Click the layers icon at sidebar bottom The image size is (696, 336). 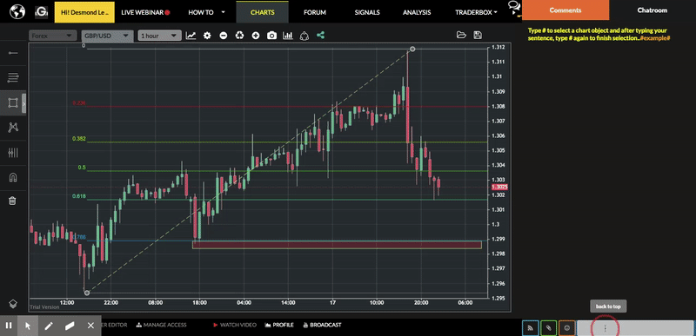[13, 304]
